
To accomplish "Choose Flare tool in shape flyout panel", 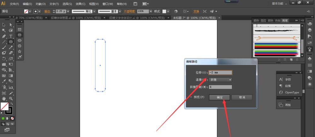I will (x=20, y=57).
